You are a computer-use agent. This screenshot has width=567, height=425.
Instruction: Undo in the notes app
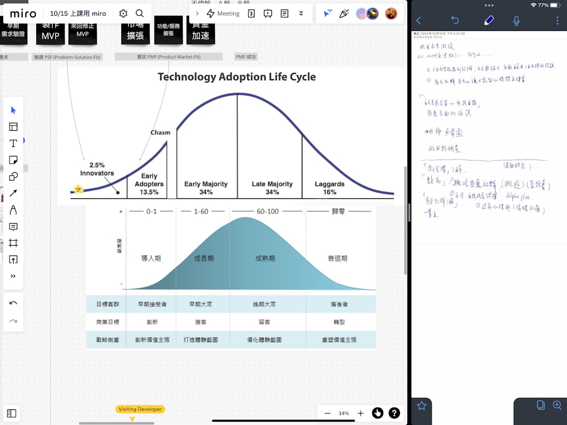[455, 20]
